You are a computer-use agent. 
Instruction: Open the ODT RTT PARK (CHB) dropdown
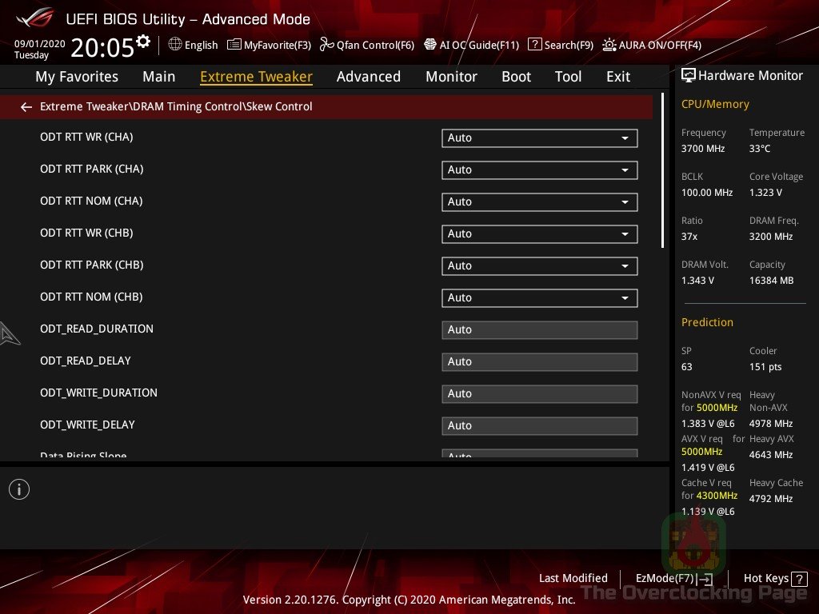click(x=539, y=265)
